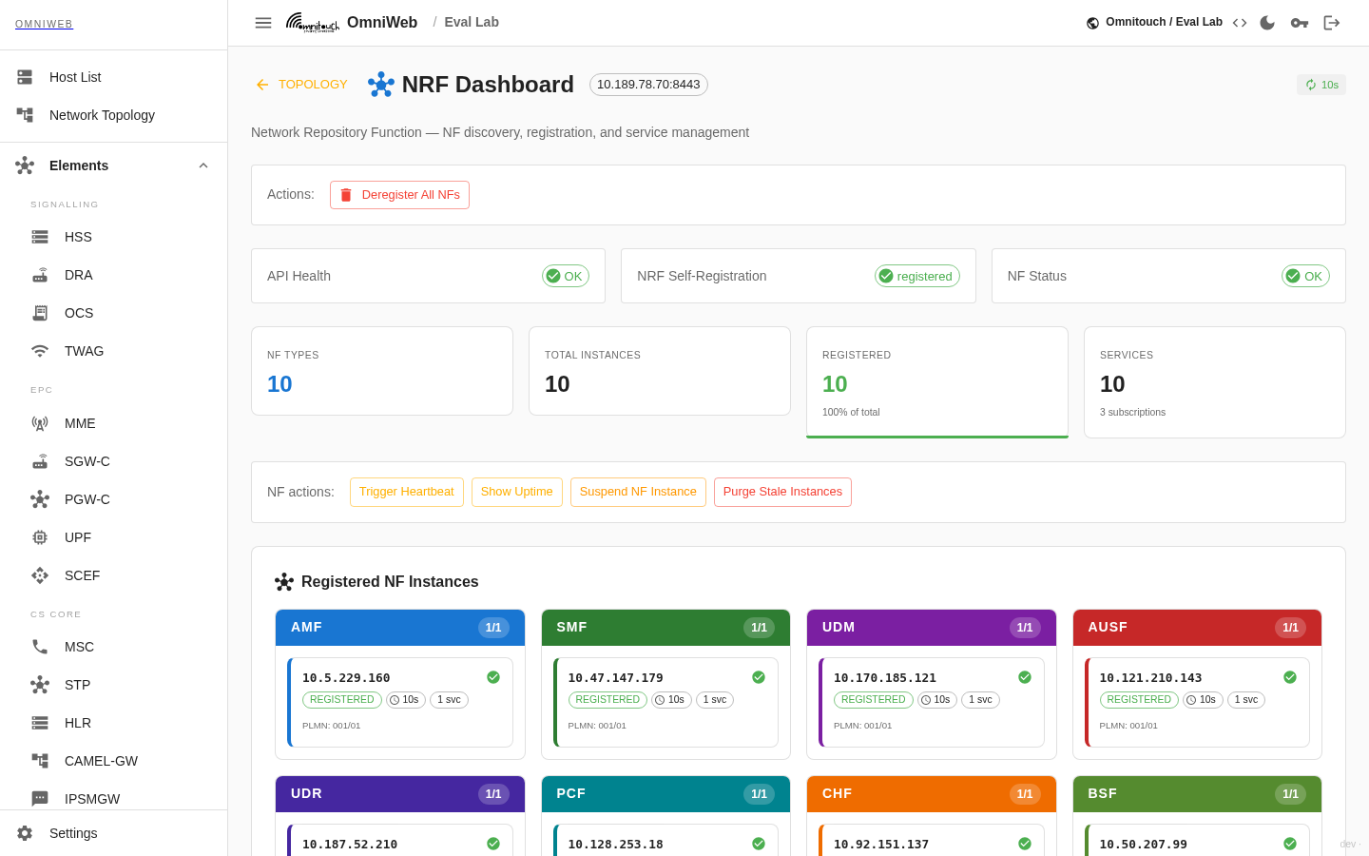Click the globe icon beside Omnitouch / Eval Lab
This screenshot has height=856, width=1369.
click(1093, 23)
